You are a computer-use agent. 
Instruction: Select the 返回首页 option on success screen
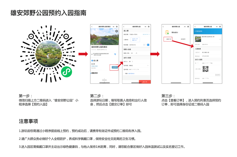[183, 39]
